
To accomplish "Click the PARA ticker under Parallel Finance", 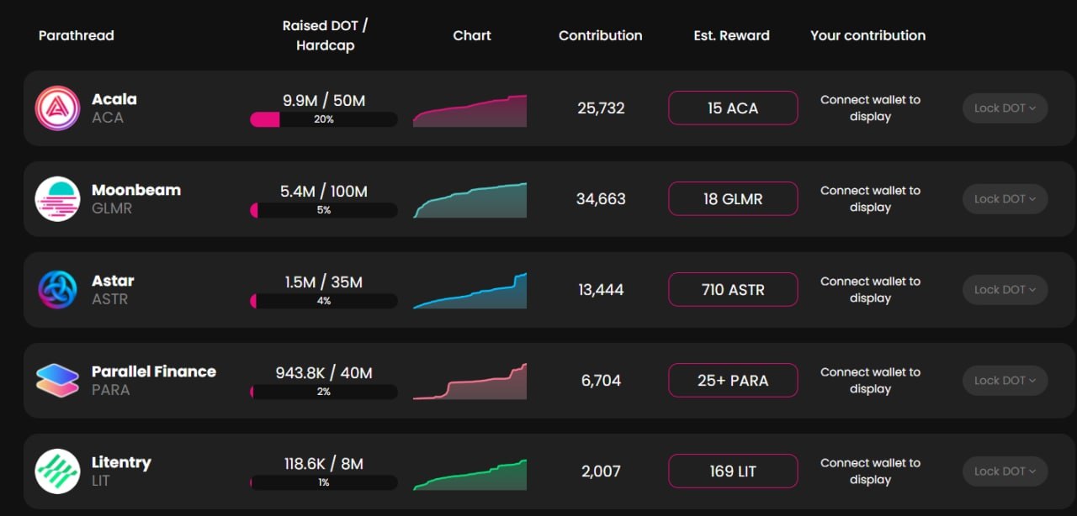I will tap(111, 390).
